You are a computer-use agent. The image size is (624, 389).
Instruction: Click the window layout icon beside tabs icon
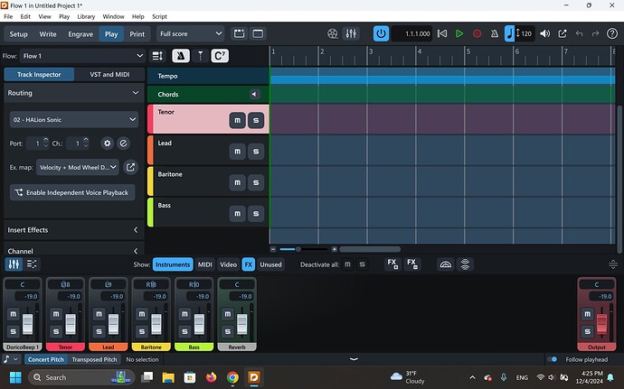tap(258, 33)
